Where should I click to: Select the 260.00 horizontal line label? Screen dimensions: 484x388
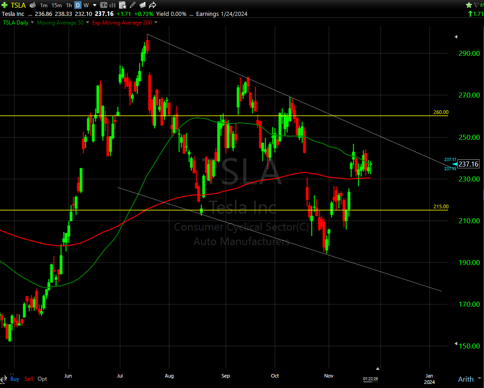(441, 112)
